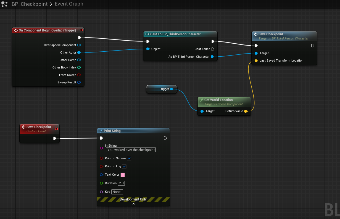Click the Cast Failed exec pin
Viewport: 340px width, 219px height.
(x=213, y=49)
